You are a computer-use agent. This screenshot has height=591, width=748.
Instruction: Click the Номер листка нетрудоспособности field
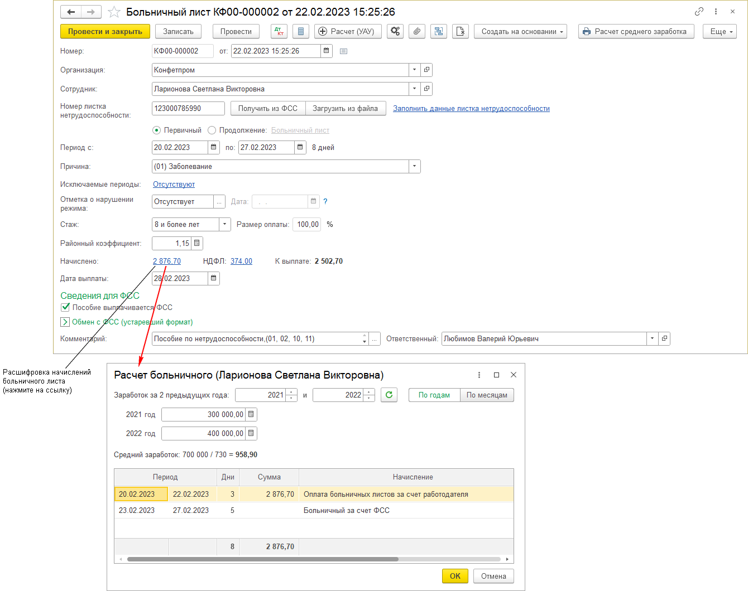click(188, 108)
